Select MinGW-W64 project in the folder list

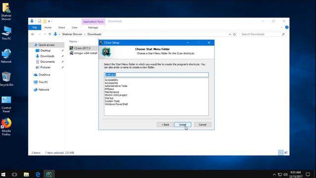pos(116,95)
